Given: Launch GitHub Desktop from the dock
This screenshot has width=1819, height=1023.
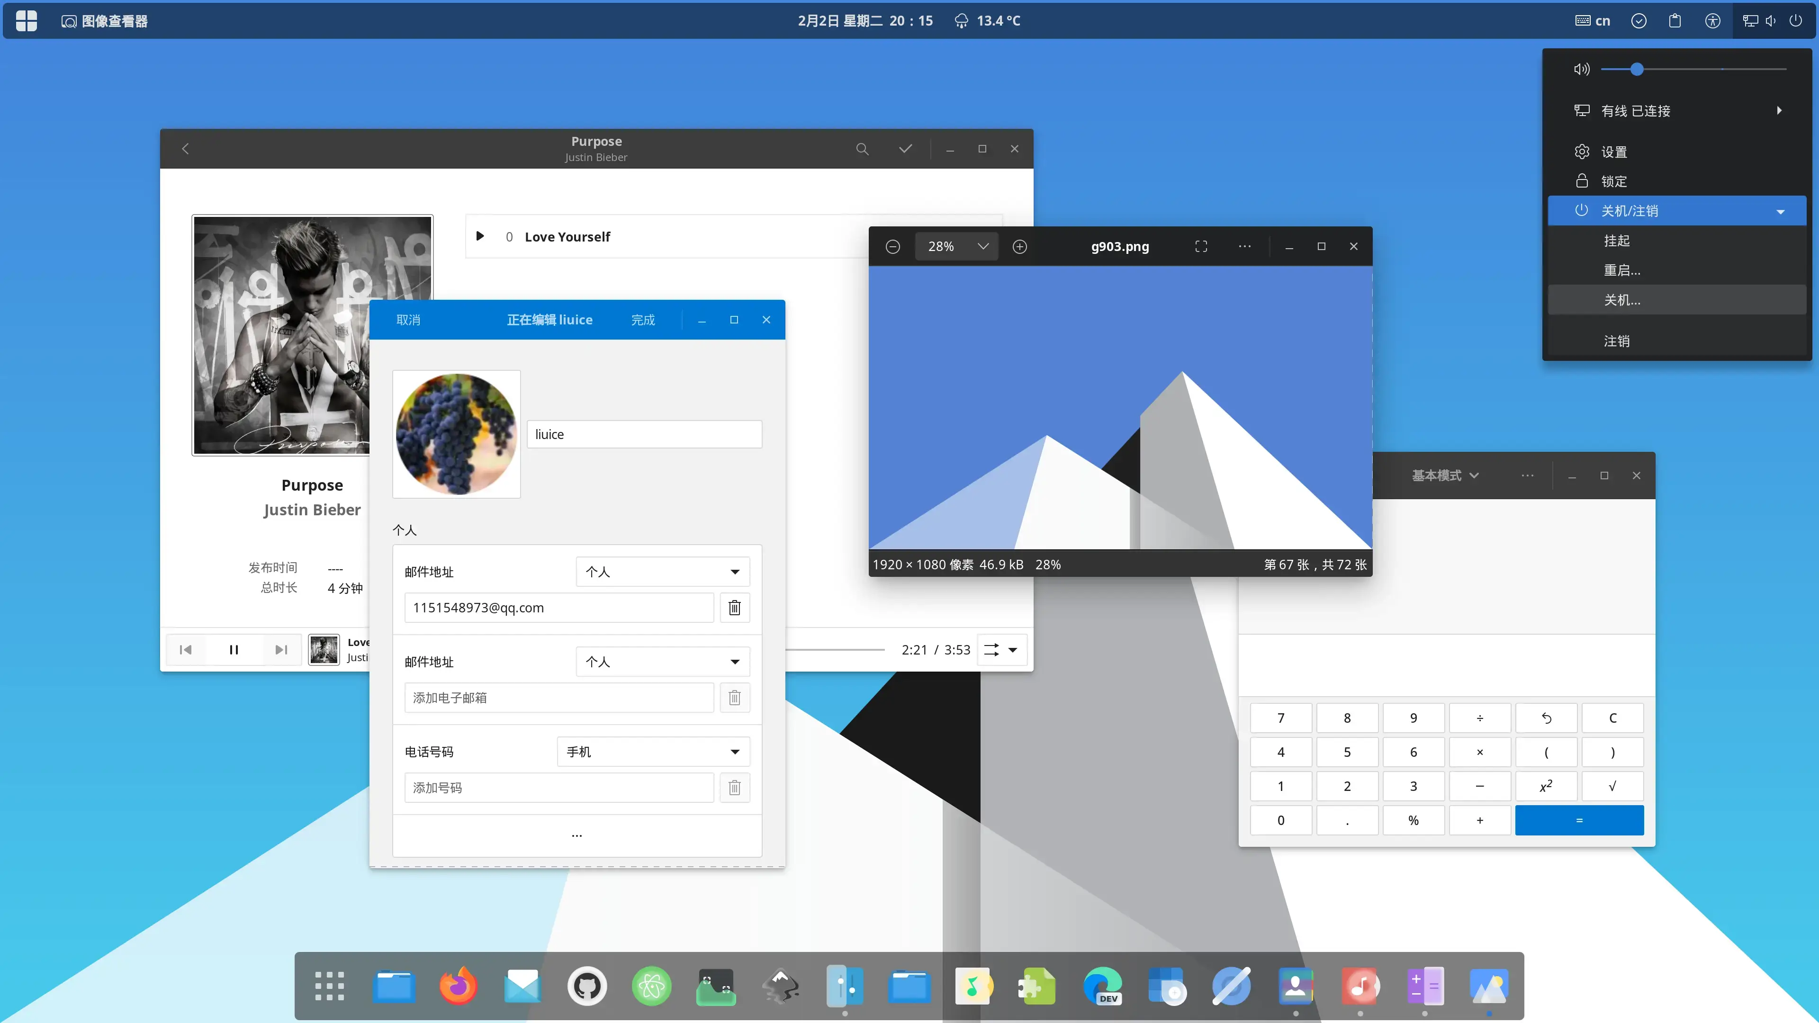Looking at the screenshot, I should (587, 986).
